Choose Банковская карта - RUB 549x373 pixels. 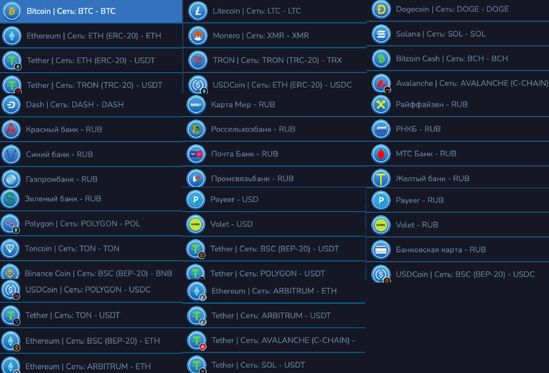pyautogui.click(x=458, y=250)
